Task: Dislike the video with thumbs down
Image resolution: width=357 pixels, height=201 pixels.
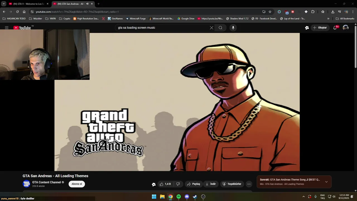Action: click(x=178, y=184)
